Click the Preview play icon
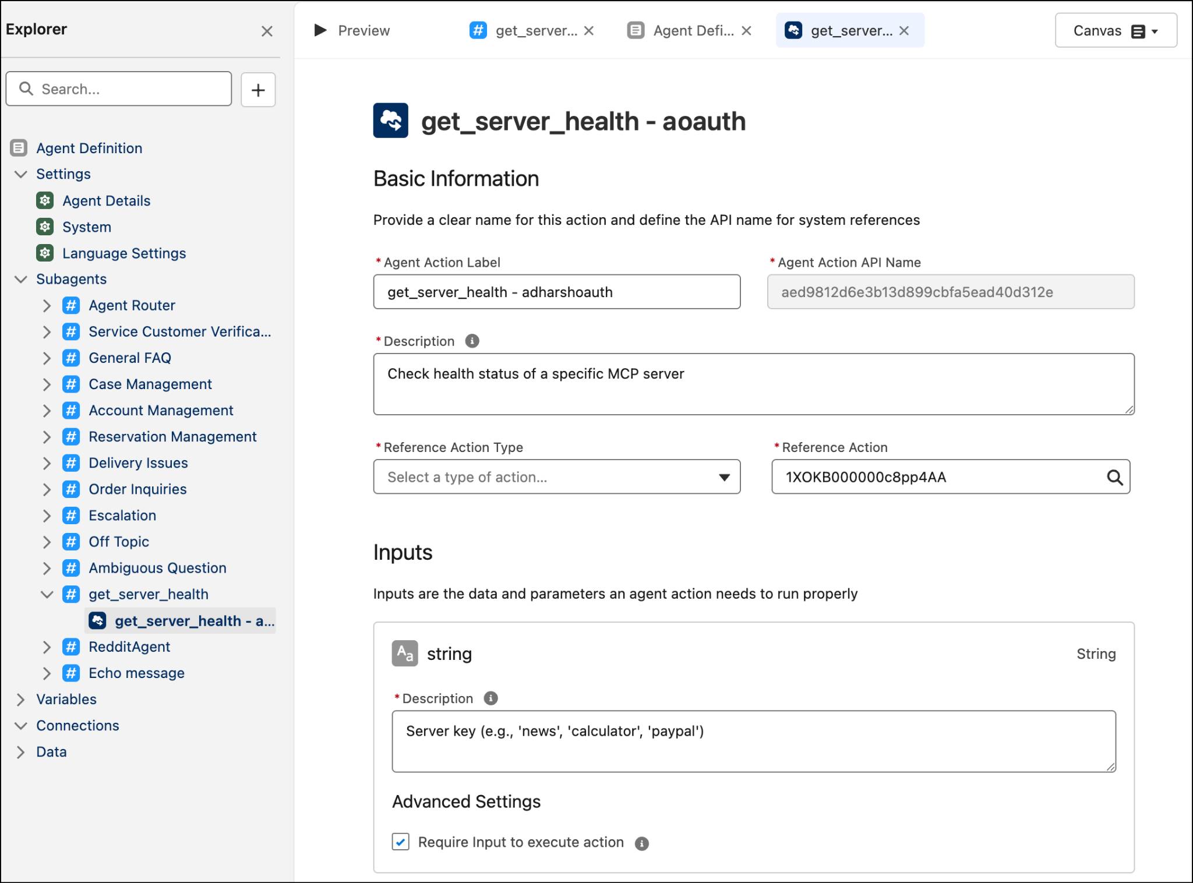 click(320, 30)
